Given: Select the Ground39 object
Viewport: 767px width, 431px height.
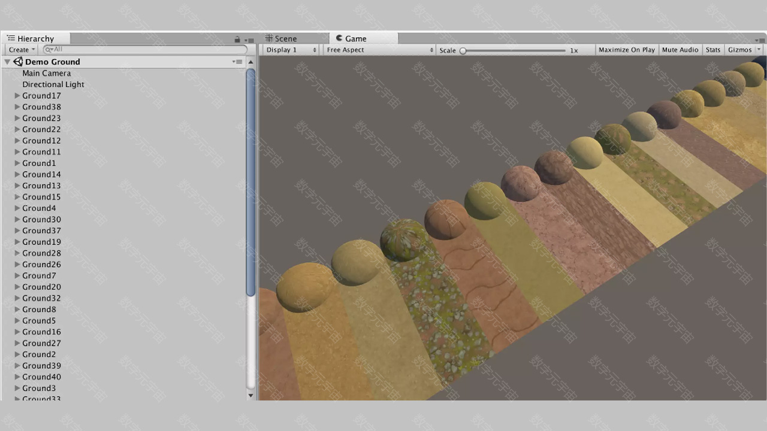Looking at the screenshot, I should click(41, 366).
